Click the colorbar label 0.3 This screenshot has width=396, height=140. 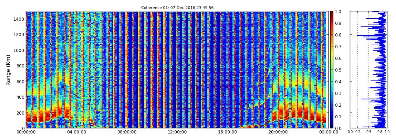pyautogui.click(x=338, y=93)
